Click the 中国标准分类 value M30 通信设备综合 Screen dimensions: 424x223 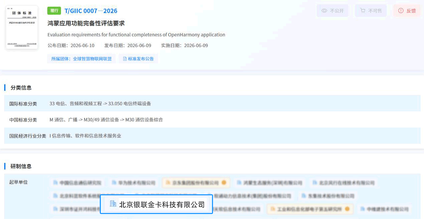pyautogui.click(x=144, y=120)
